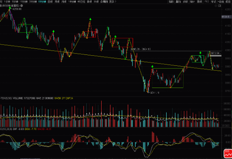Open the 画线 drawing tools
Screen dimensions: 232x159
[x=199, y=2]
